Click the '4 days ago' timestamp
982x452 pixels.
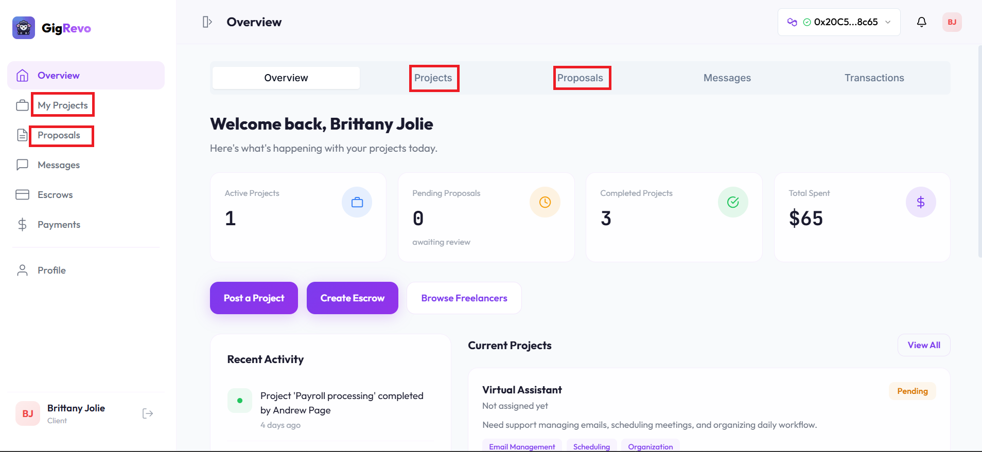280,425
